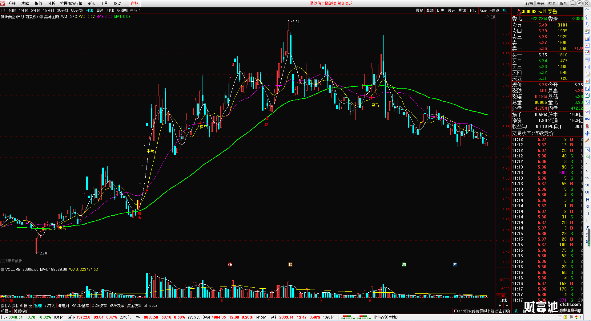Click the minus zoom-out button at chart bottom

(x=507, y=306)
